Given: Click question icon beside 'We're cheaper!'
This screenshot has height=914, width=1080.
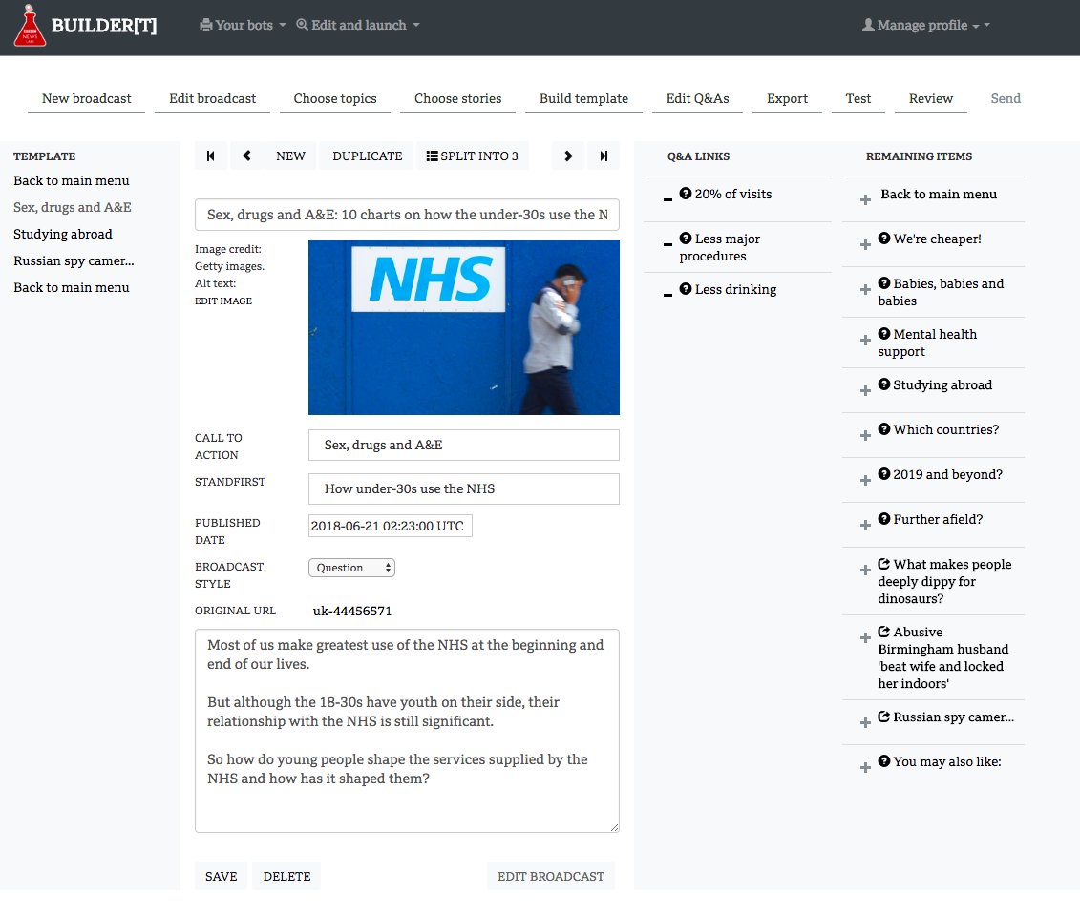Looking at the screenshot, I should click(884, 239).
